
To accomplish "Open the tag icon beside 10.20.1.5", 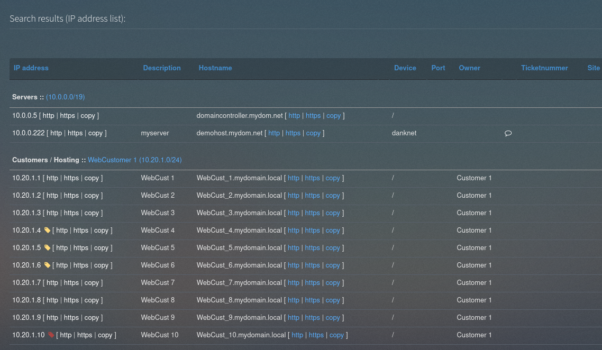I will (47, 247).
